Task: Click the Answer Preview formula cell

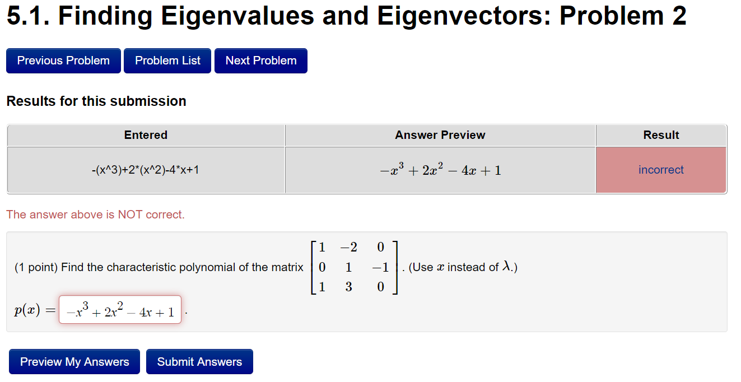Action: [x=440, y=170]
